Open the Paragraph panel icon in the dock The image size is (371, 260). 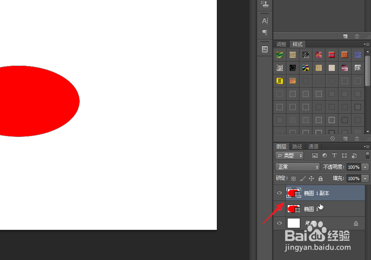265,32
